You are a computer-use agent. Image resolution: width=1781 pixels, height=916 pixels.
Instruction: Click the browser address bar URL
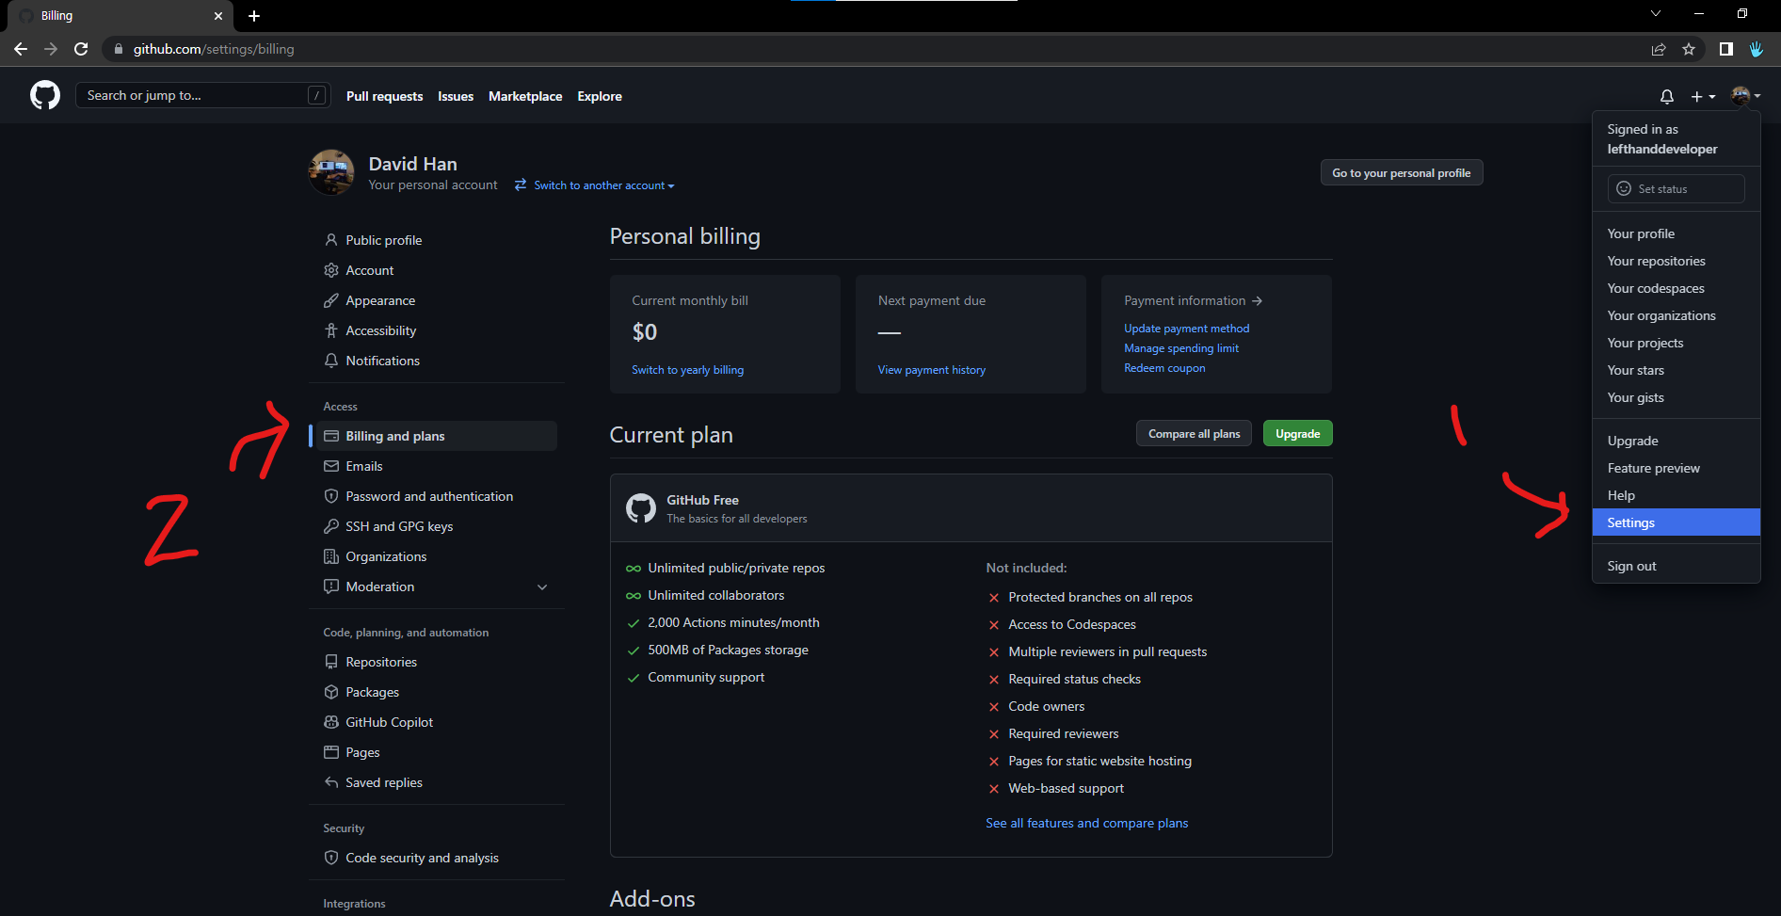click(214, 49)
